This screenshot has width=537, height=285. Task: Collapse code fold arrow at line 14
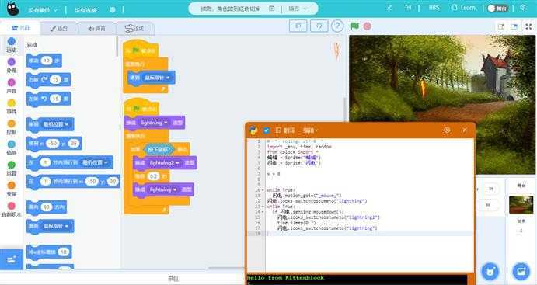pyautogui.click(x=263, y=212)
